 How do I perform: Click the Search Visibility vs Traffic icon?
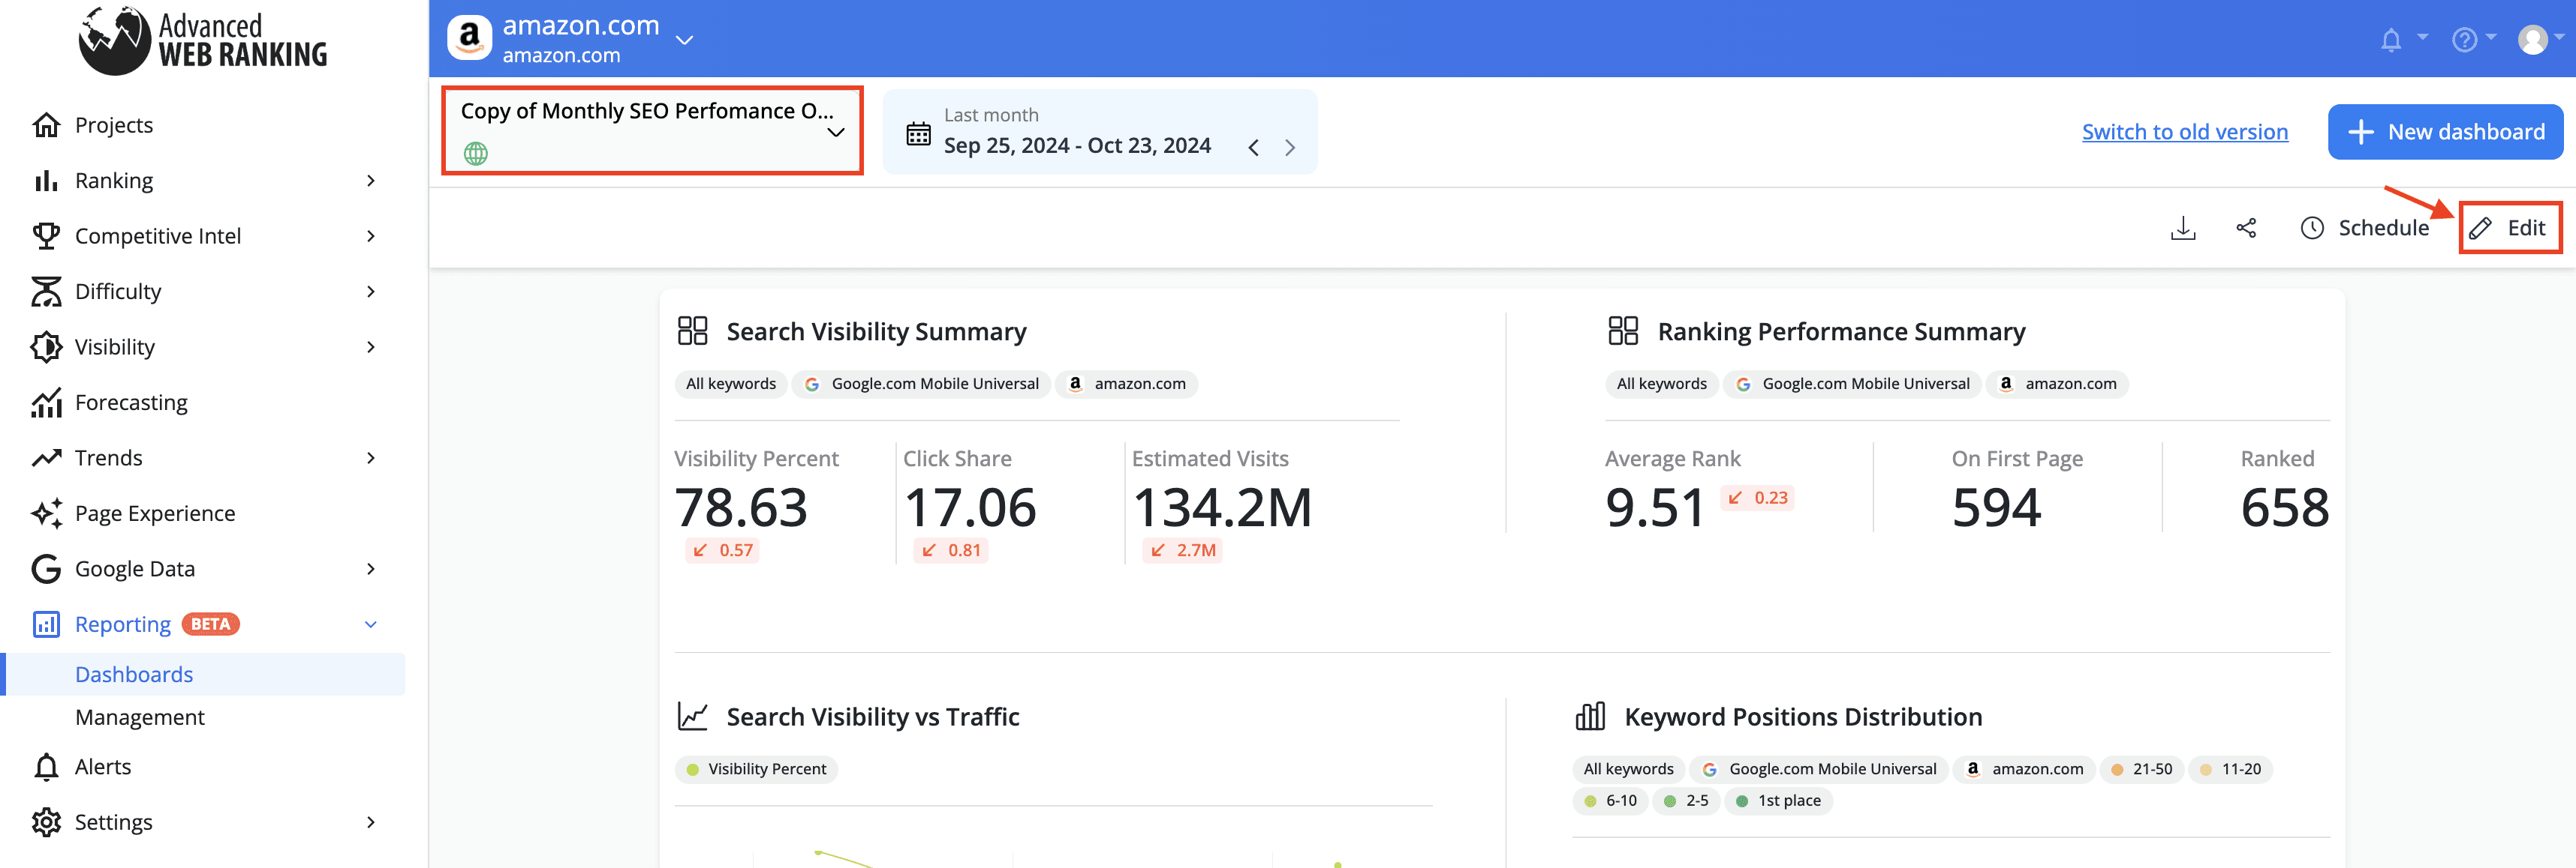(x=692, y=716)
